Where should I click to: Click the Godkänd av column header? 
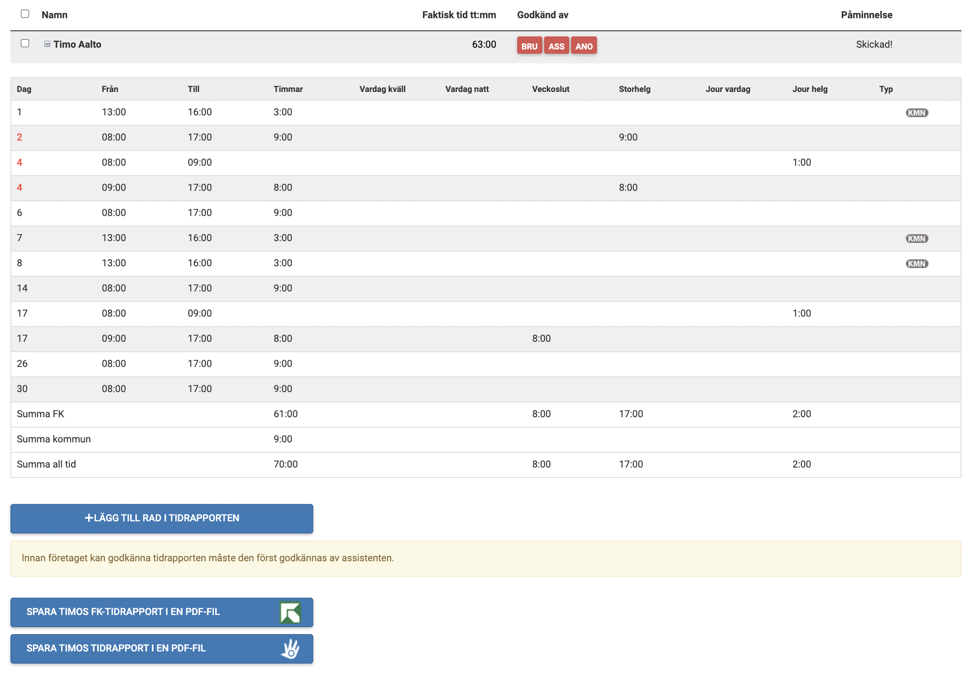pyautogui.click(x=542, y=15)
